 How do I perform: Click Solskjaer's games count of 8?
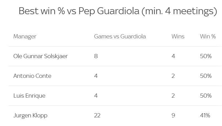point(96,56)
